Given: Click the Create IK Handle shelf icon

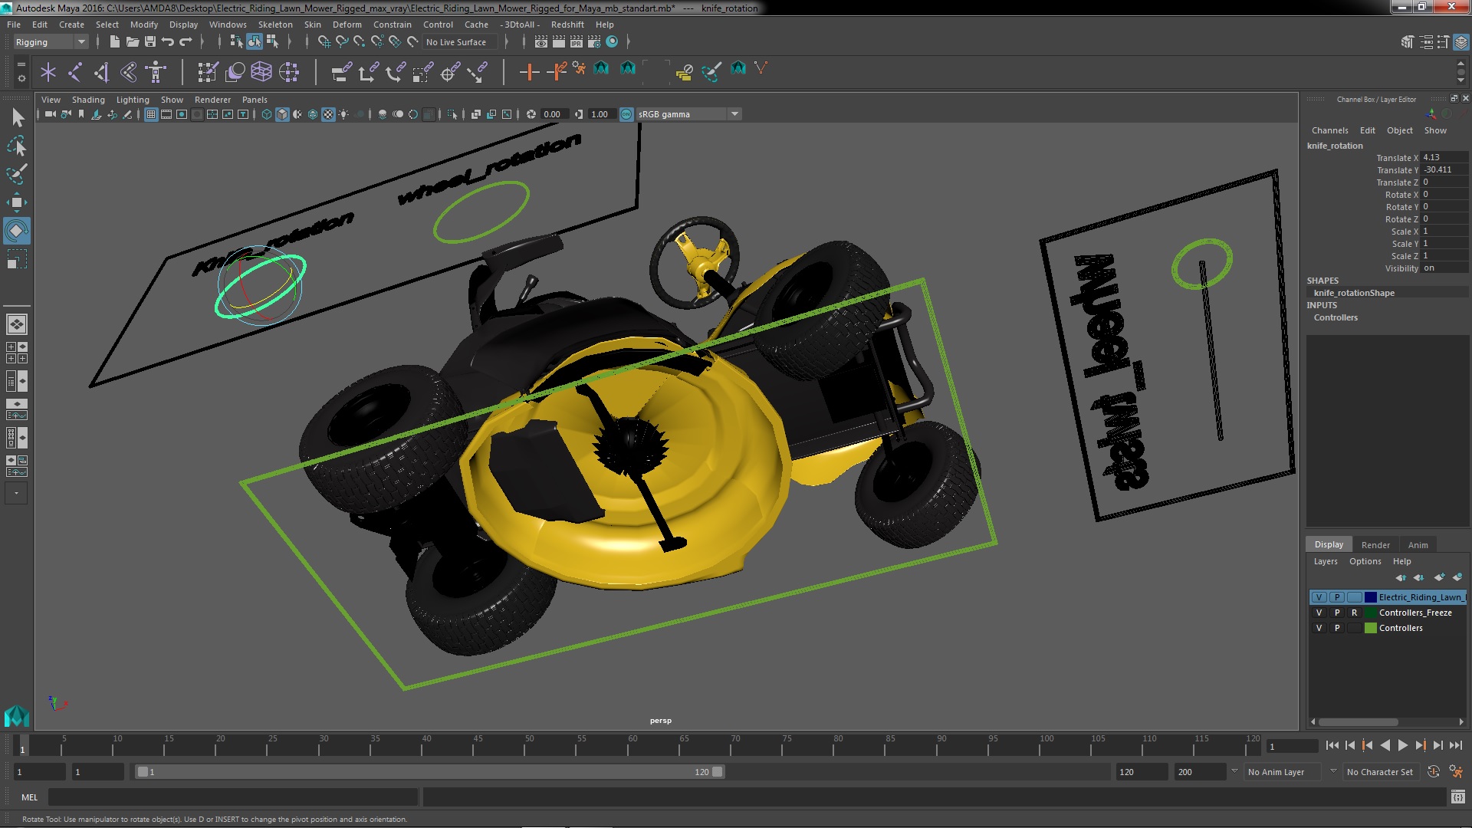Looking at the screenshot, I should 102,72.
